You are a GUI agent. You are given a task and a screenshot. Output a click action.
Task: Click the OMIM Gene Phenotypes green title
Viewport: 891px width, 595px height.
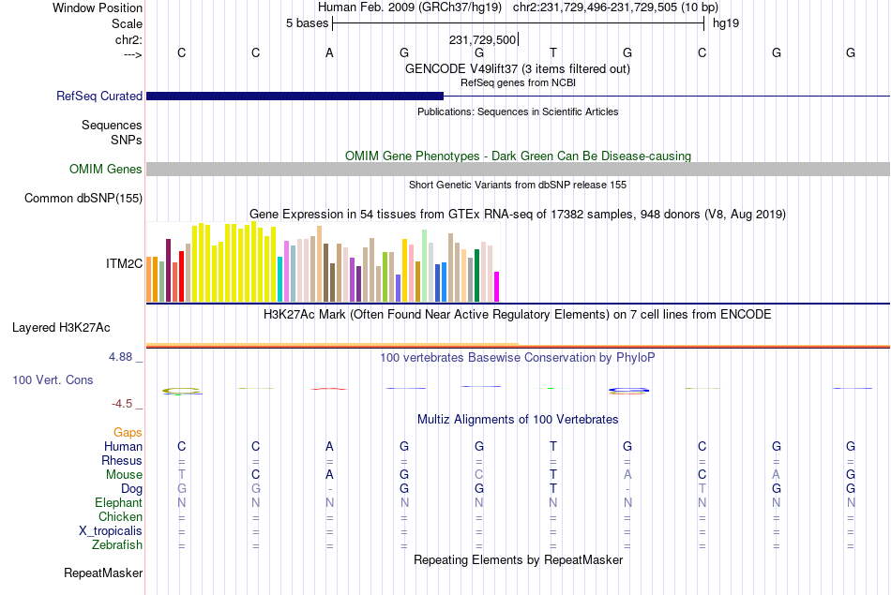coord(518,156)
